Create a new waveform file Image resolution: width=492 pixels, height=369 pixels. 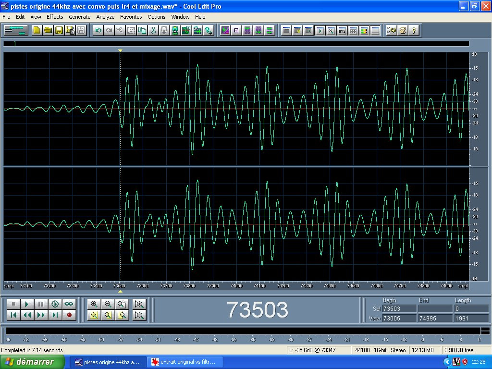click(x=37, y=30)
